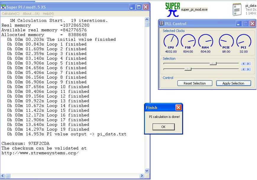
Task: Maximize the Super PI window
Action: 139,7
